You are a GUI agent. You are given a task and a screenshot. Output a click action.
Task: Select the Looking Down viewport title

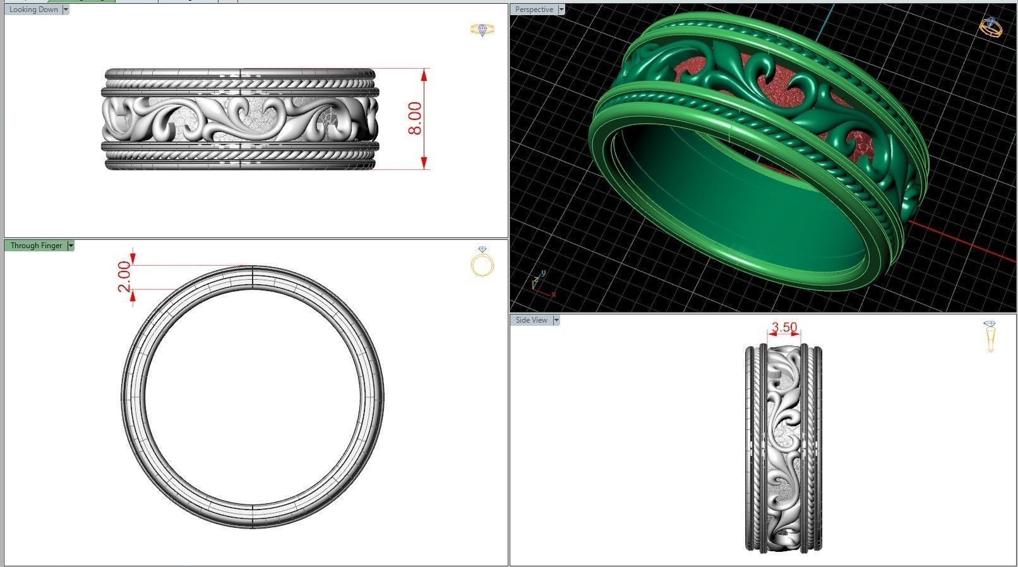(33, 9)
